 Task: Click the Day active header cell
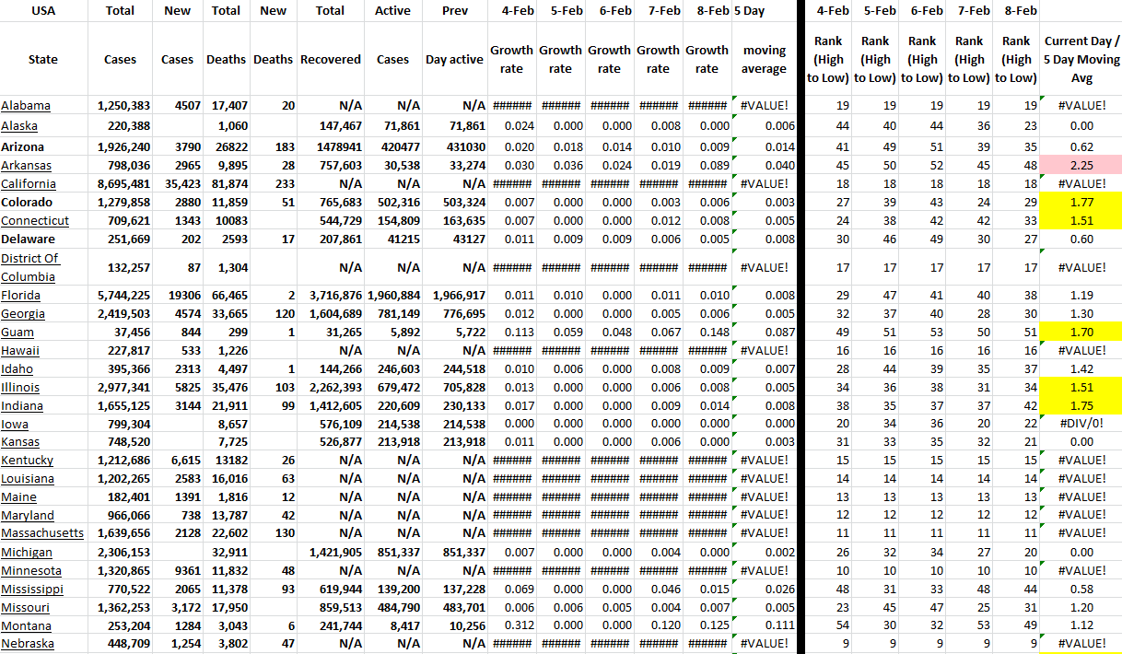(454, 59)
